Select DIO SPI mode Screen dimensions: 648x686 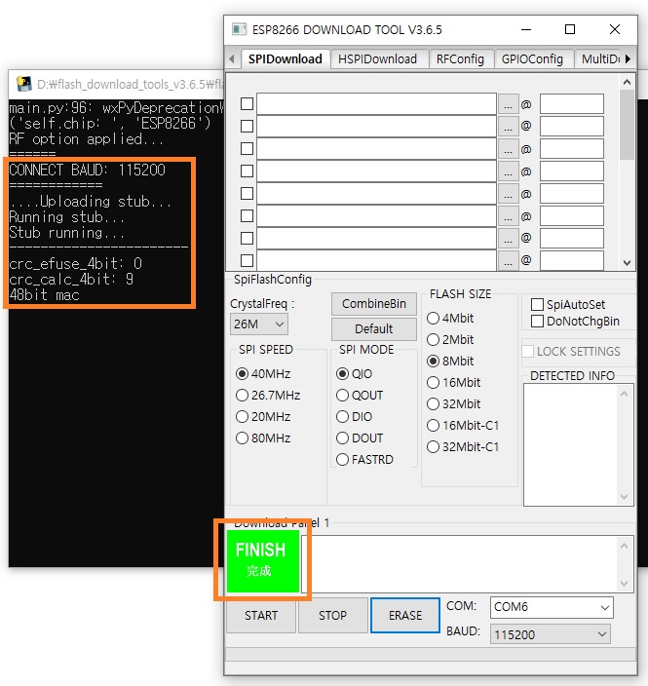pyautogui.click(x=355, y=416)
